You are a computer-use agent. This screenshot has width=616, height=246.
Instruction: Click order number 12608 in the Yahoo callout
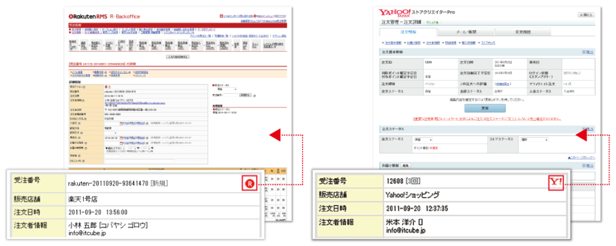click(395, 182)
